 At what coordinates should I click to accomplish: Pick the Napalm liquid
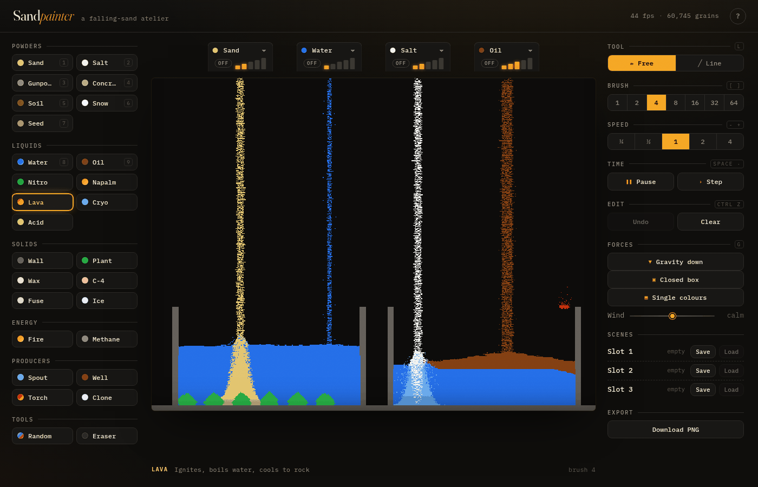point(107,182)
